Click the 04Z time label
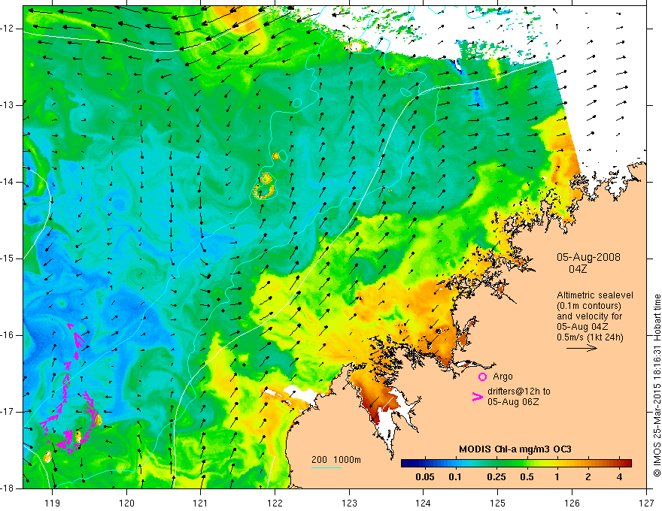This screenshot has width=662, height=511. click(578, 269)
